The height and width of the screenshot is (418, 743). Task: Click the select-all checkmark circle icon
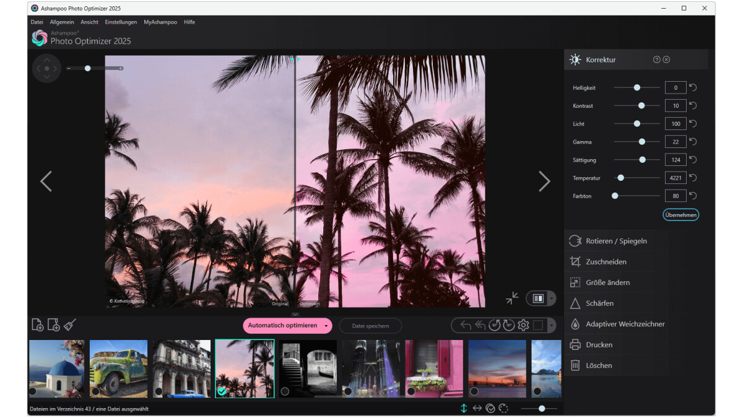click(490, 408)
